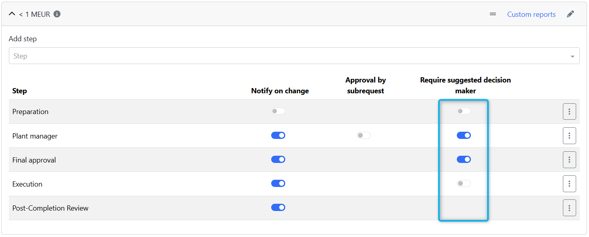Disable Notify on change for Post-Completion Review
The image size is (589, 237).
278,207
